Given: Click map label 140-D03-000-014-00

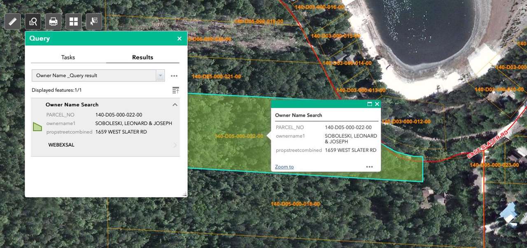Looking at the screenshot, I should click(347, 63).
